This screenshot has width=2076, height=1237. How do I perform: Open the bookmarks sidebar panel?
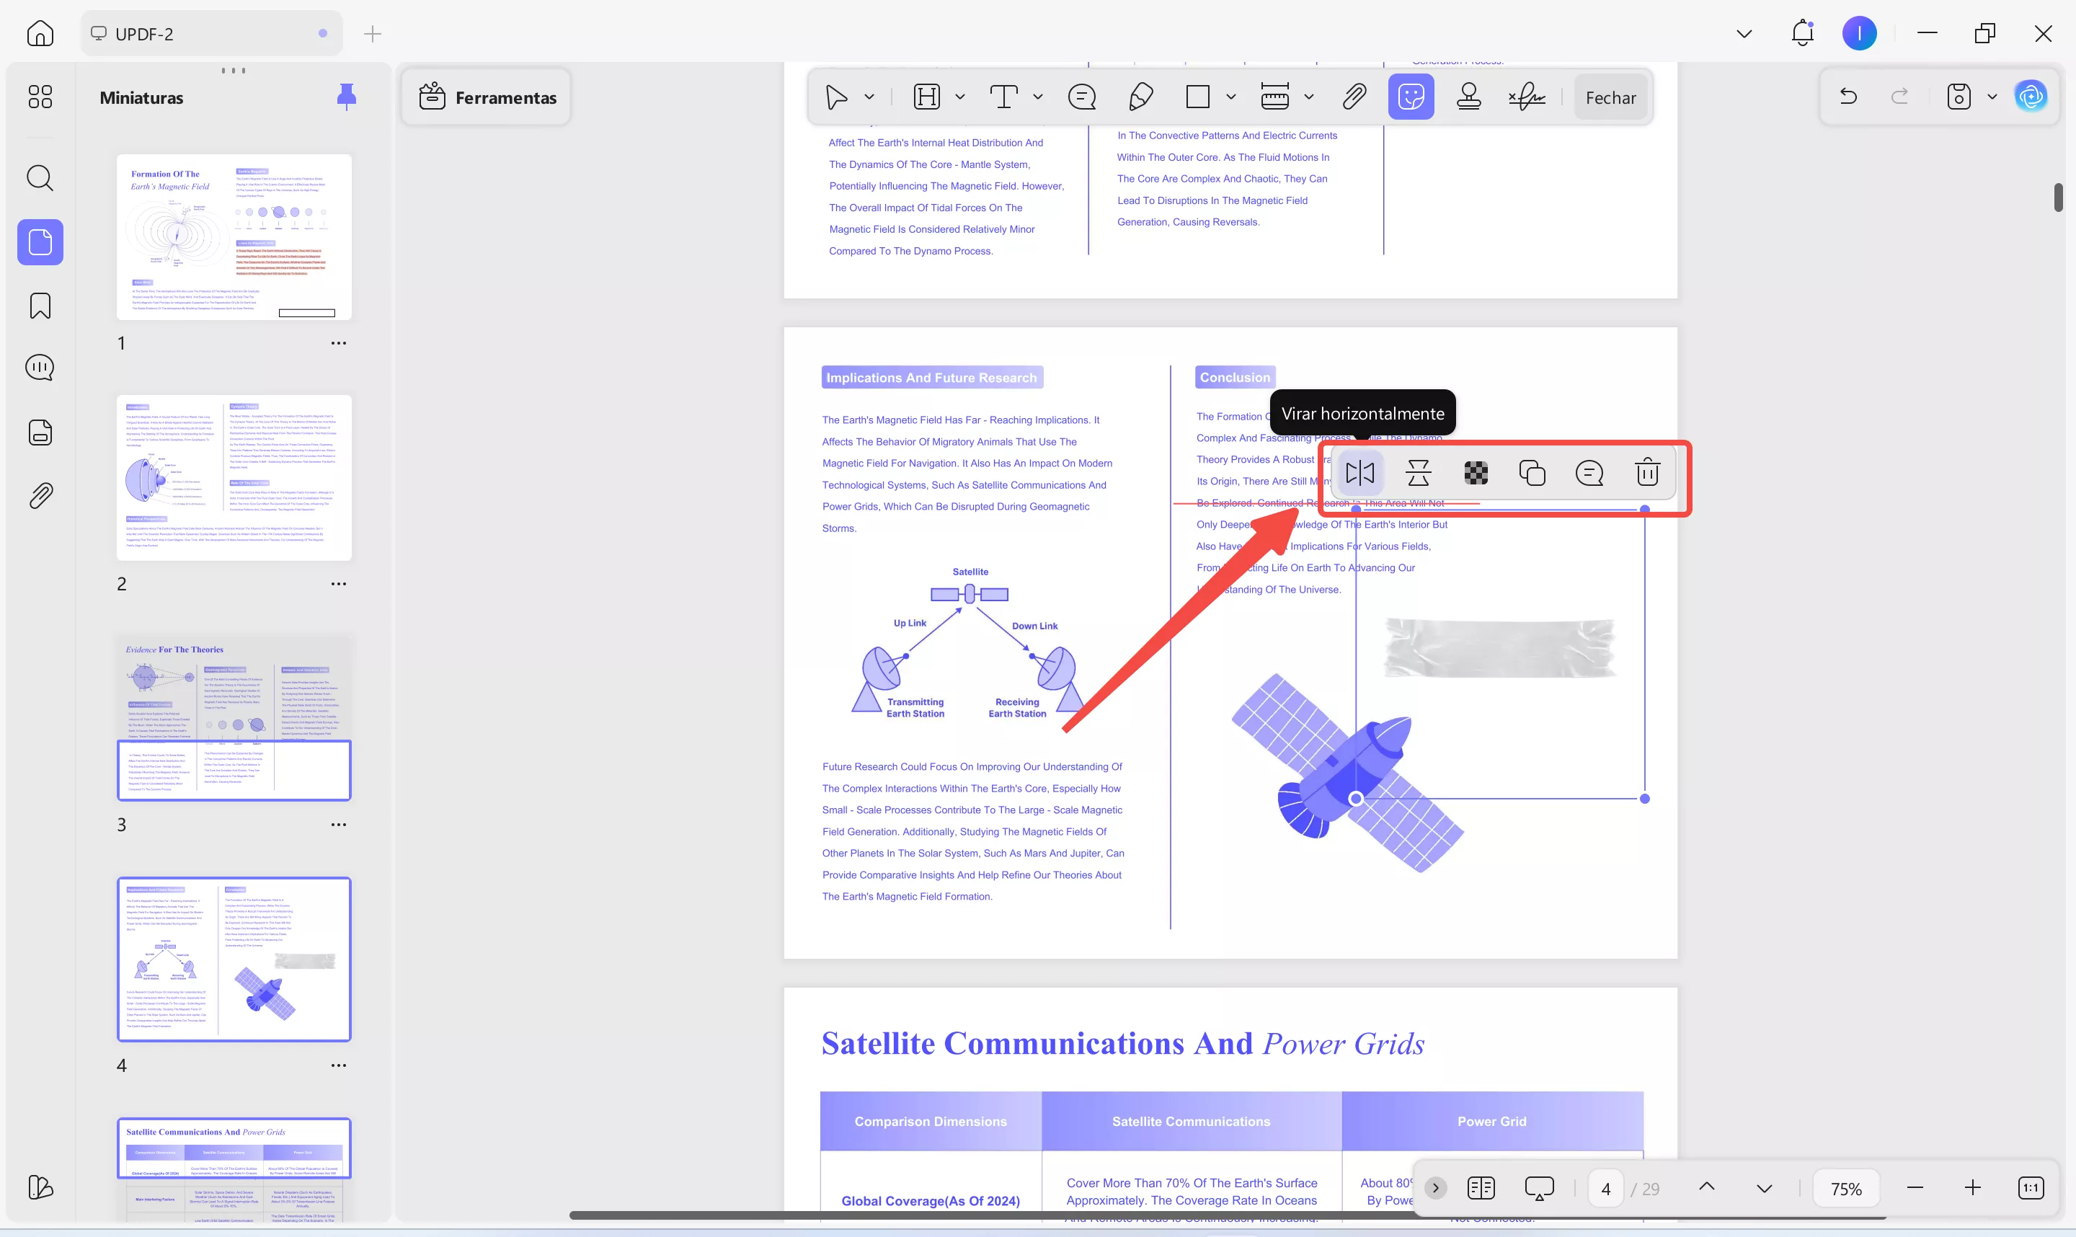40,306
